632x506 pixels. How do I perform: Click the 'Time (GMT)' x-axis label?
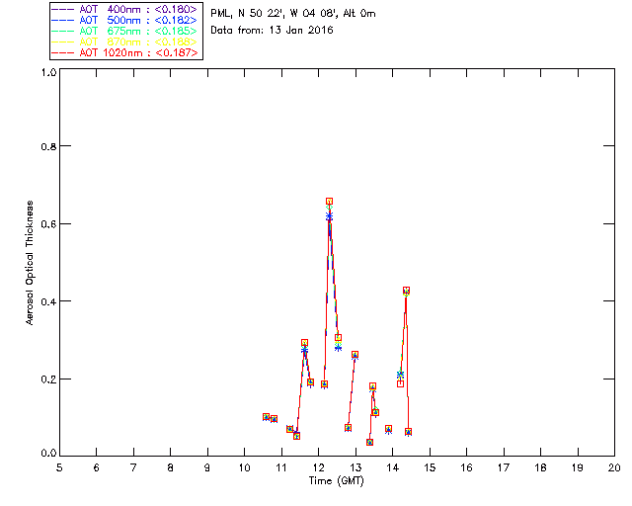[x=337, y=481]
